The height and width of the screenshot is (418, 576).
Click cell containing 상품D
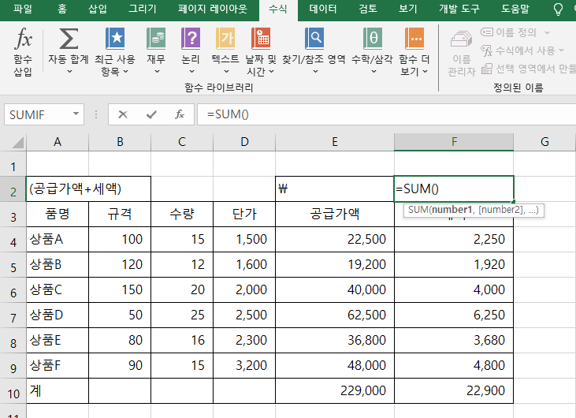pyautogui.click(x=58, y=315)
